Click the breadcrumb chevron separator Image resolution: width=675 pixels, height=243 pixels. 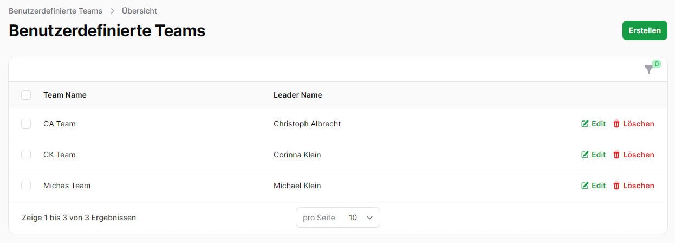(x=112, y=11)
